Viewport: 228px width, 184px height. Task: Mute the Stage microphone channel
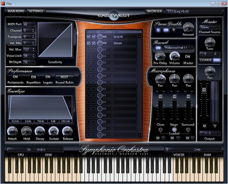172,138
